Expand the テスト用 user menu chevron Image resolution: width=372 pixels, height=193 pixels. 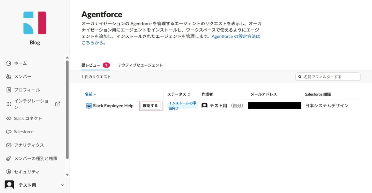62,185
